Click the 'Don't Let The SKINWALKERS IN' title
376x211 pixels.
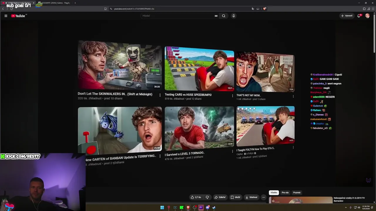pos(115,94)
